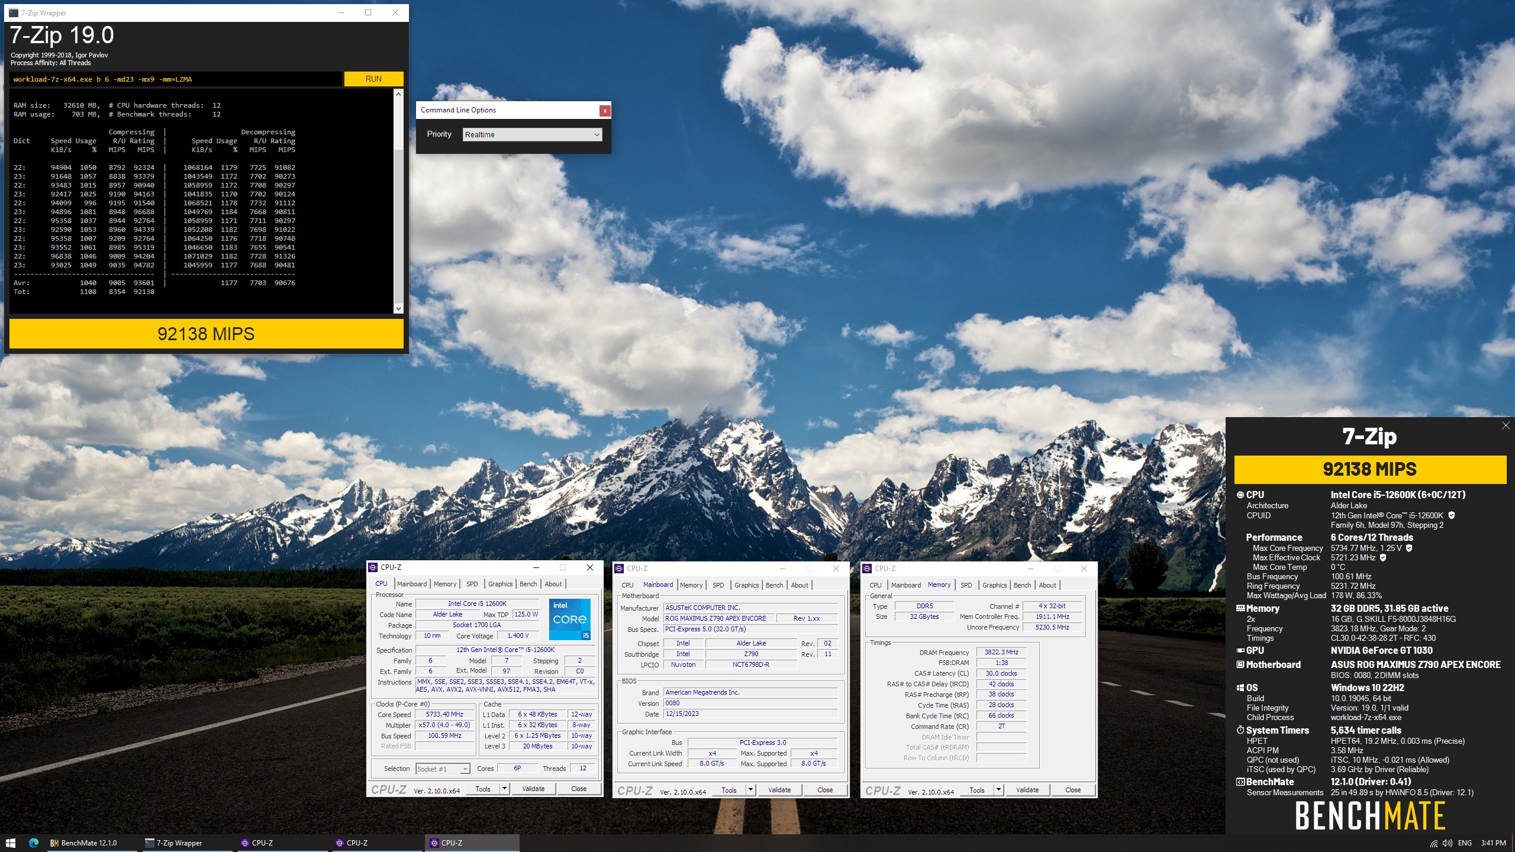Launch Microsoft Edge from taskbar
This screenshot has width=1515, height=852.
click(34, 843)
